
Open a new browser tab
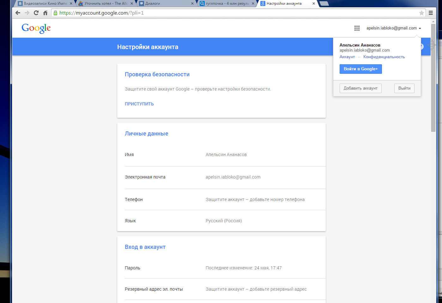(x=324, y=3)
